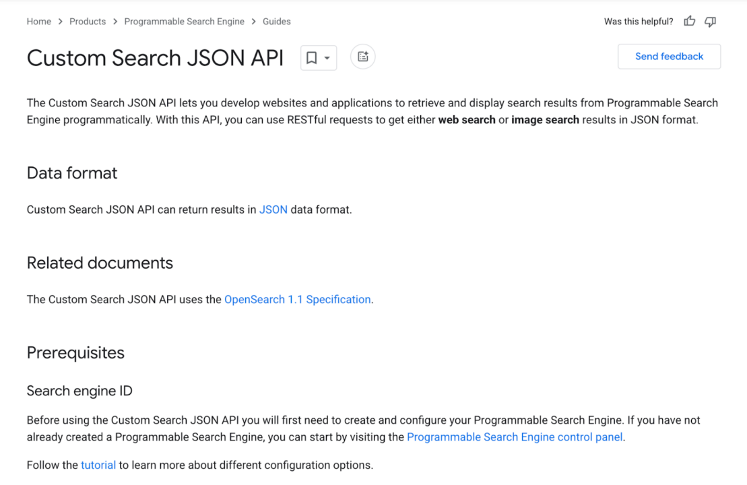
Task: Go to Home in the breadcrumb
Action: tap(39, 22)
